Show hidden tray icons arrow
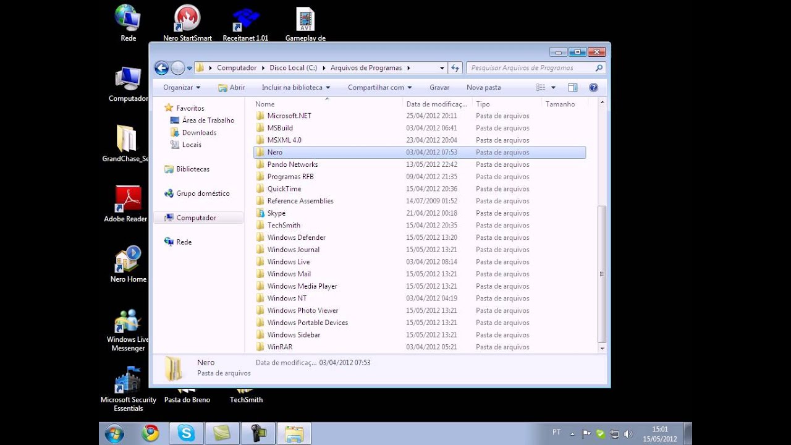This screenshot has width=791, height=445. [572, 434]
